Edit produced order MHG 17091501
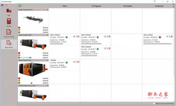This screenshot has height=106, width=176. (167, 37)
